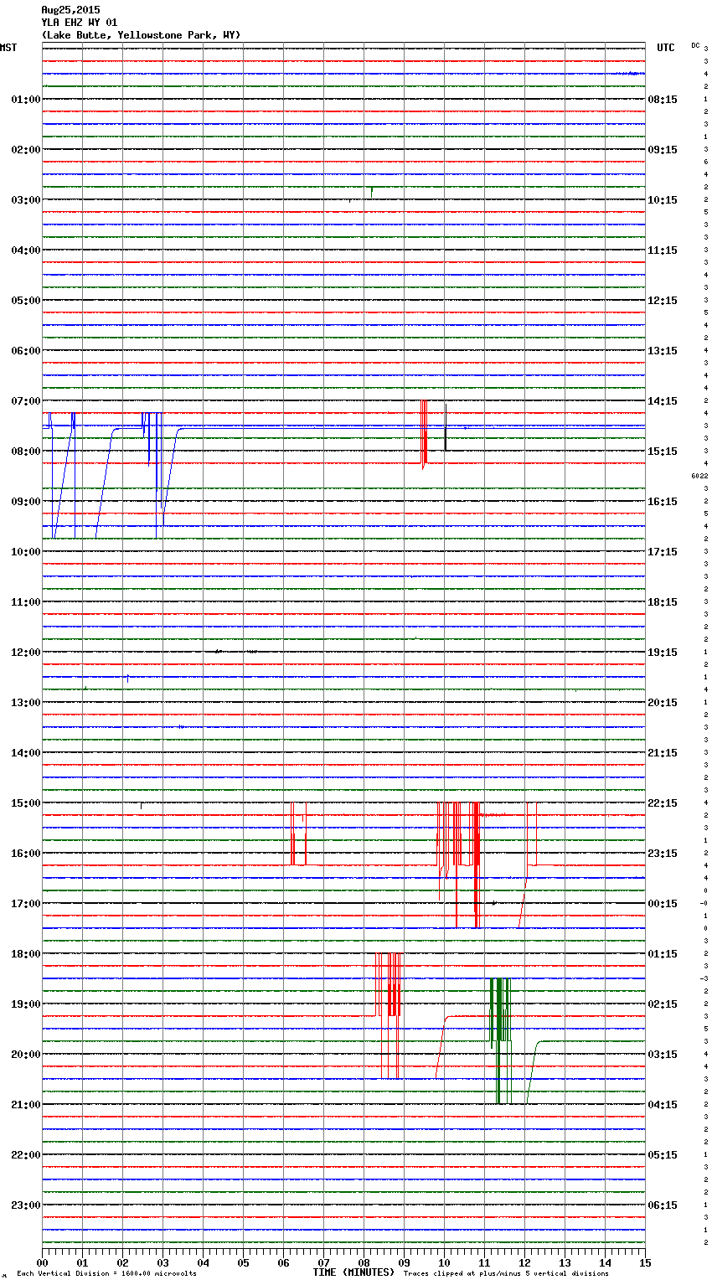The height and width of the screenshot is (1285, 712).
Task: Select the 12:00 MST time label
Action: click(x=25, y=652)
